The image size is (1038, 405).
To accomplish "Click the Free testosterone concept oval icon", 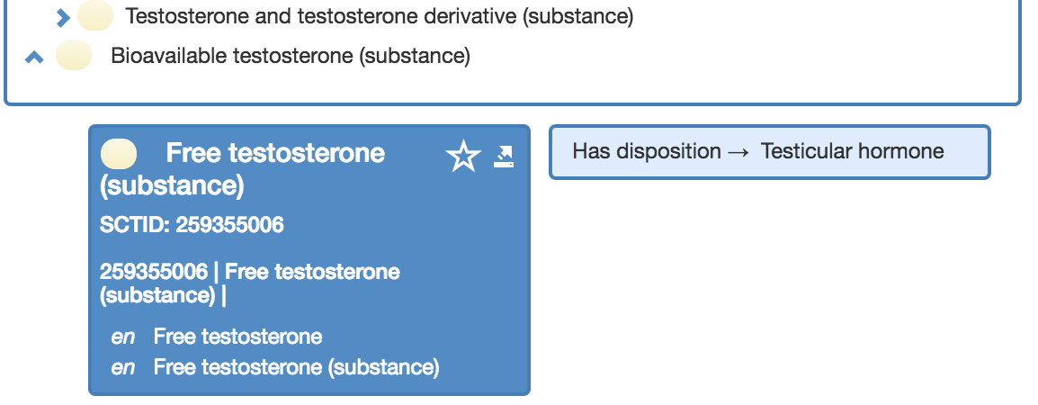I will coord(119,155).
